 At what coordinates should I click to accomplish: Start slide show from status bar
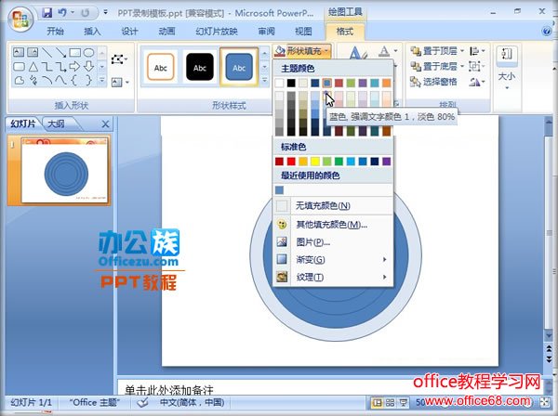(403, 402)
